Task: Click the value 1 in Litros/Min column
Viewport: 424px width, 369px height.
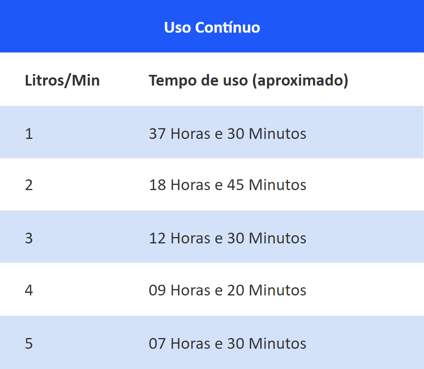Action: click(29, 134)
